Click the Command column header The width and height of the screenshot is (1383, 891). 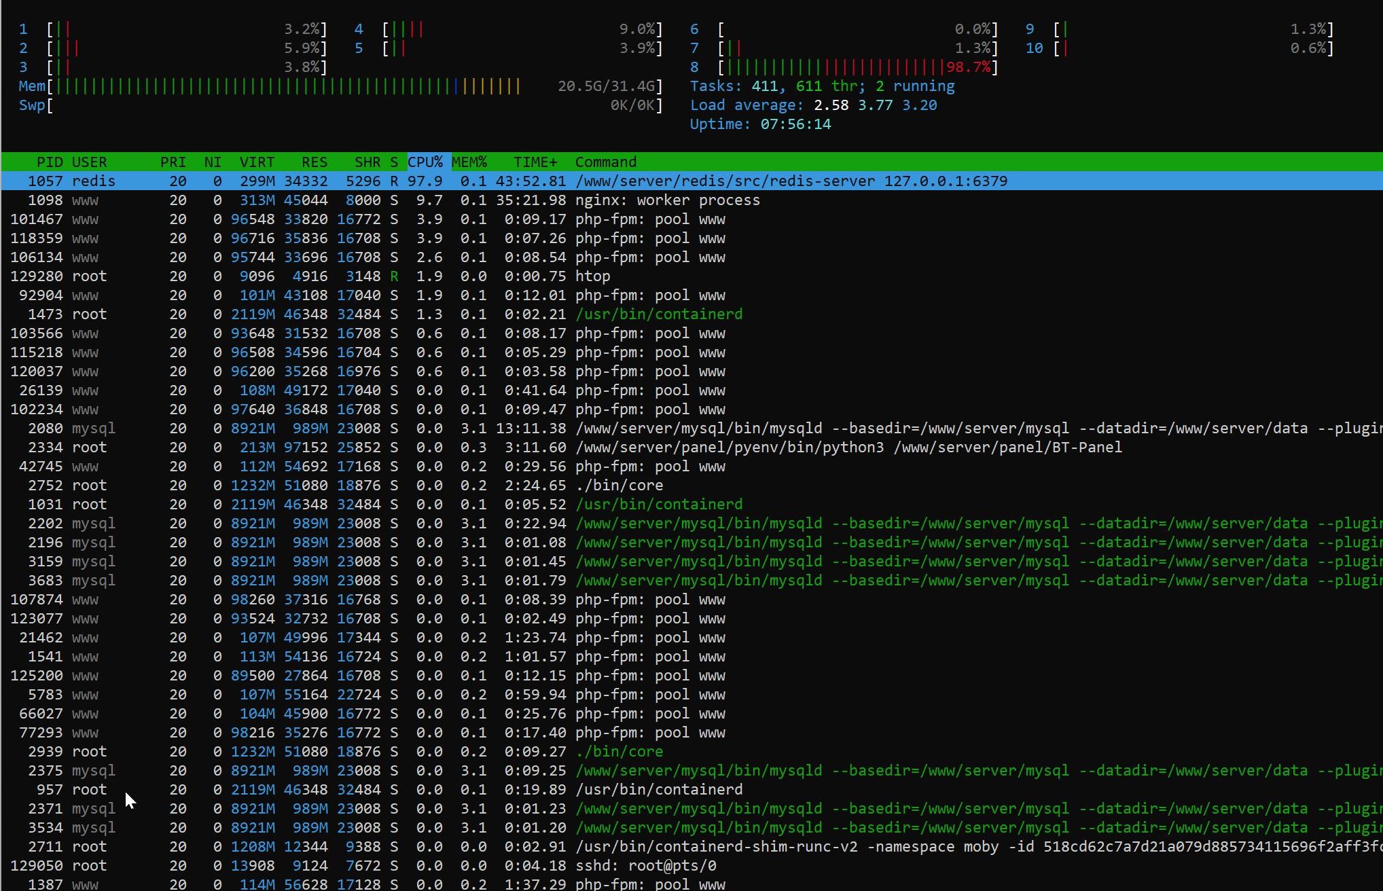pyautogui.click(x=605, y=162)
